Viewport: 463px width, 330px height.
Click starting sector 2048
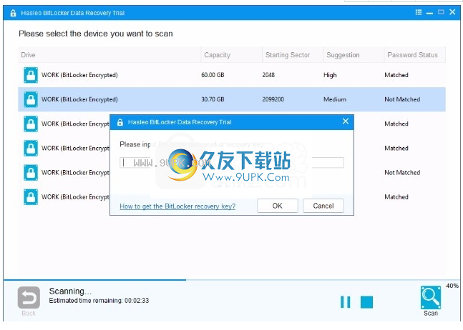(268, 75)
